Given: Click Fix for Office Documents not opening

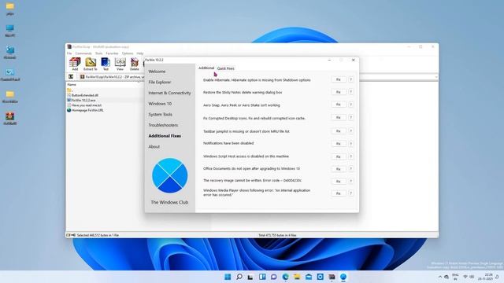Looking at the screenshot, I should tap(339, 168).
